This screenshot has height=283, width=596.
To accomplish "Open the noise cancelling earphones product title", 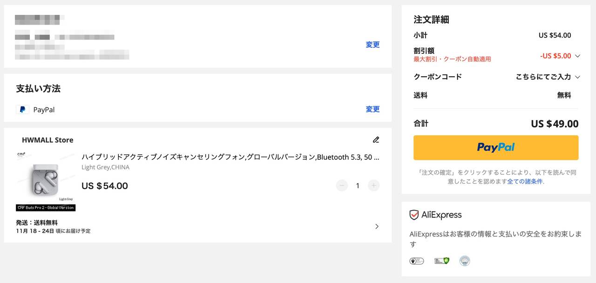I will [x=230, y=157].
